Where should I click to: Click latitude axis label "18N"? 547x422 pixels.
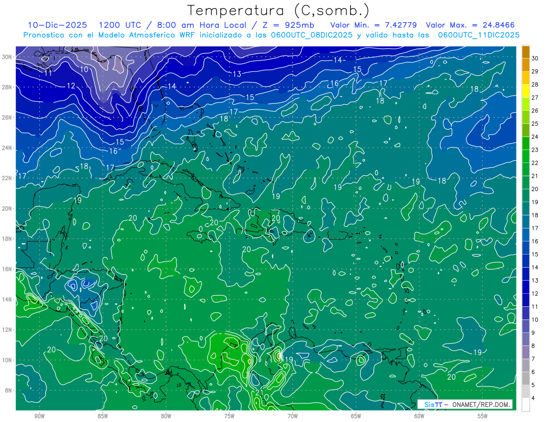tap(8, 239)
